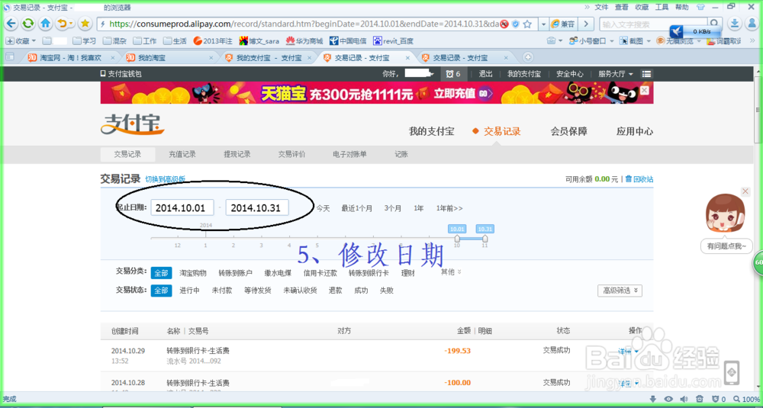
Task: Toggle the eye protection icon in status bar
Action: point(668,400)
